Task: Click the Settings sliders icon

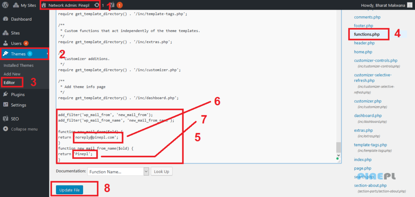Action: point(6,105)
